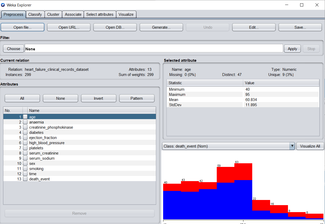This screenshot has width=325, height=224.
Task: Select the anaemia attribute row
Action: 80,122
